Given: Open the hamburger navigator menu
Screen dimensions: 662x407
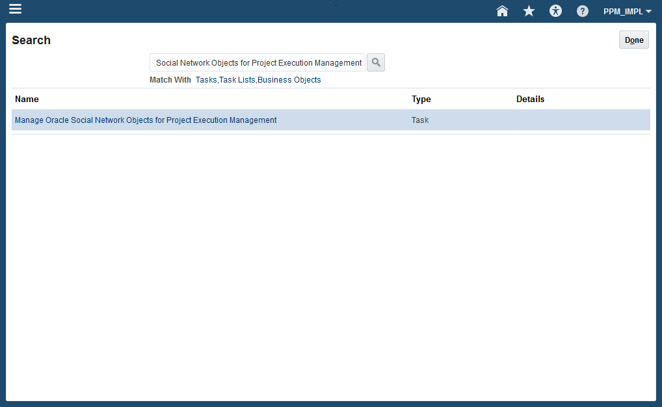Looking at the screenshot, I should tap(15, 9).
